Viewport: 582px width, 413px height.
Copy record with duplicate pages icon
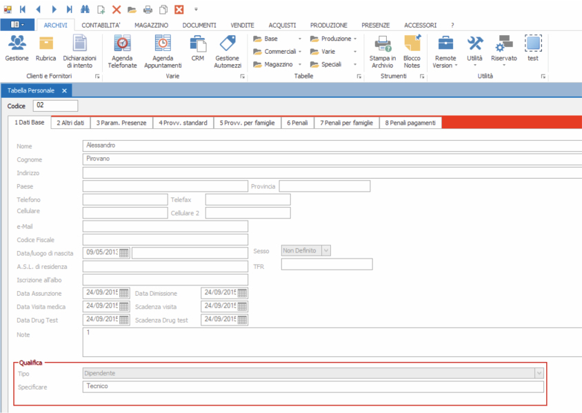[x=163, y=9]
